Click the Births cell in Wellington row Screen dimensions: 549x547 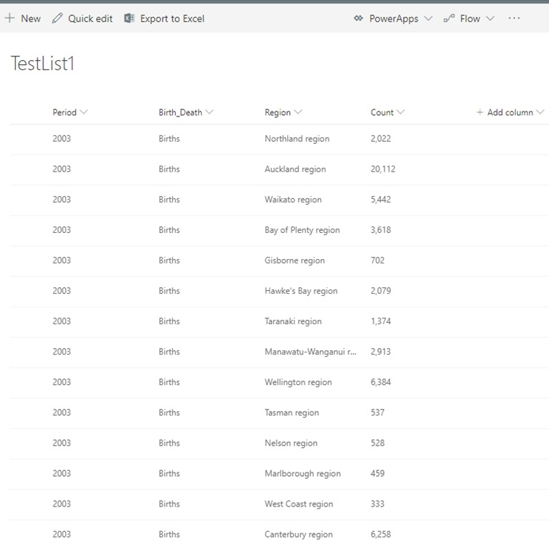click(x=169, y=382)
